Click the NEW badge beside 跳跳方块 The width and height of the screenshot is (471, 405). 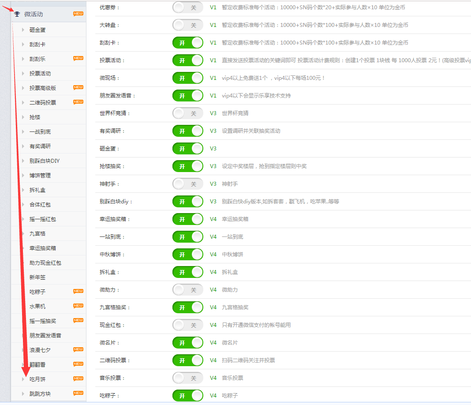coord(78,393)
